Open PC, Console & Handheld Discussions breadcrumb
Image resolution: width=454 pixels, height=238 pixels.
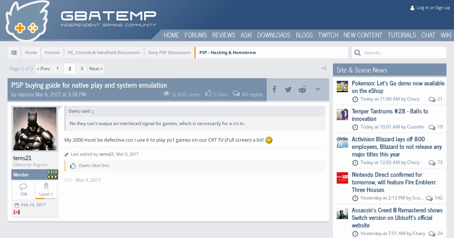tap(104, 53)
